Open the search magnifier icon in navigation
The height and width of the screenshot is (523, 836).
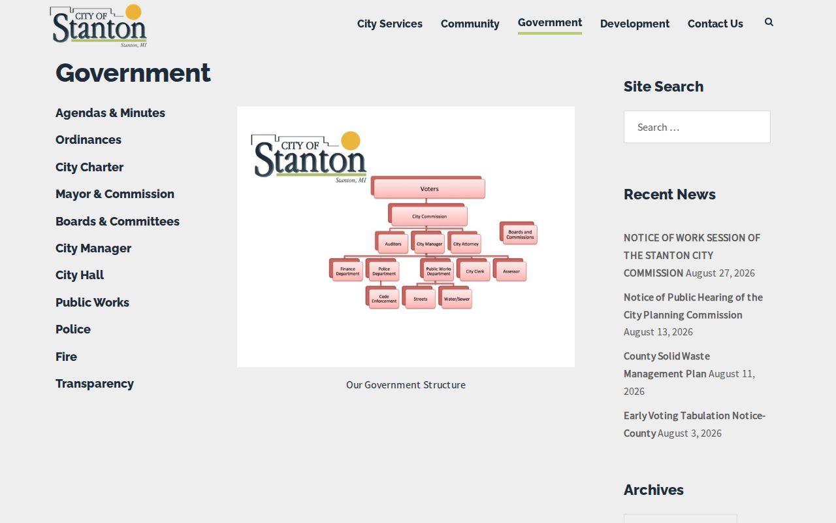pos(769,22)
